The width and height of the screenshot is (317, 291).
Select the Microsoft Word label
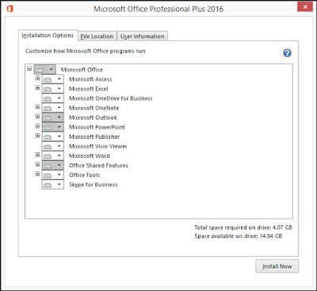click(x=90, y=156)
